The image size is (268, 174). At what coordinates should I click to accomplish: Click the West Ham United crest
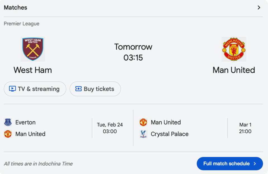pos(33,49)
